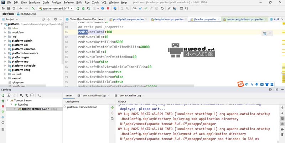Expand all in the Services toolbar
Viewport: 285px width, 143px height.
coord(9,95)
